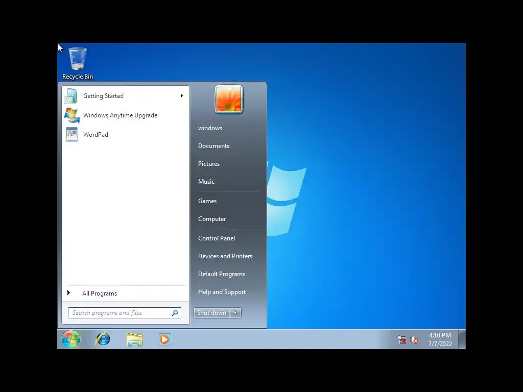The width and height of the screenshot is (523, 392).
Task: Expand the Getting Started submenu arrow
Action: (182, 96)
